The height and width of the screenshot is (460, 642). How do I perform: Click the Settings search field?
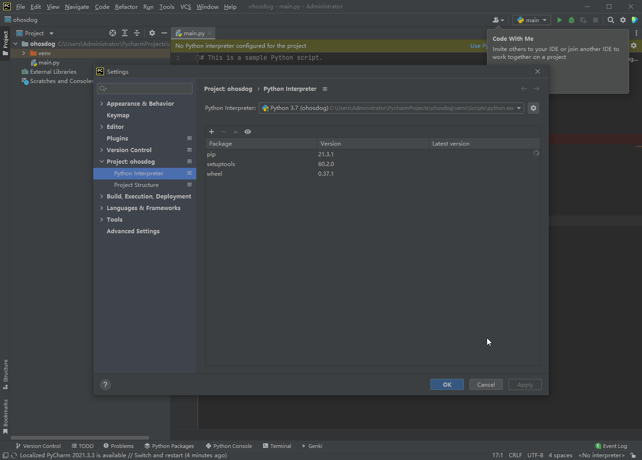pyautogui.click(x=145, y=89)
